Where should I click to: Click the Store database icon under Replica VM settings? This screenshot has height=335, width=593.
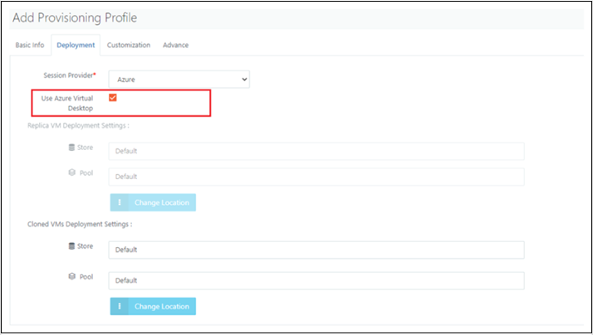pos(73,148)
